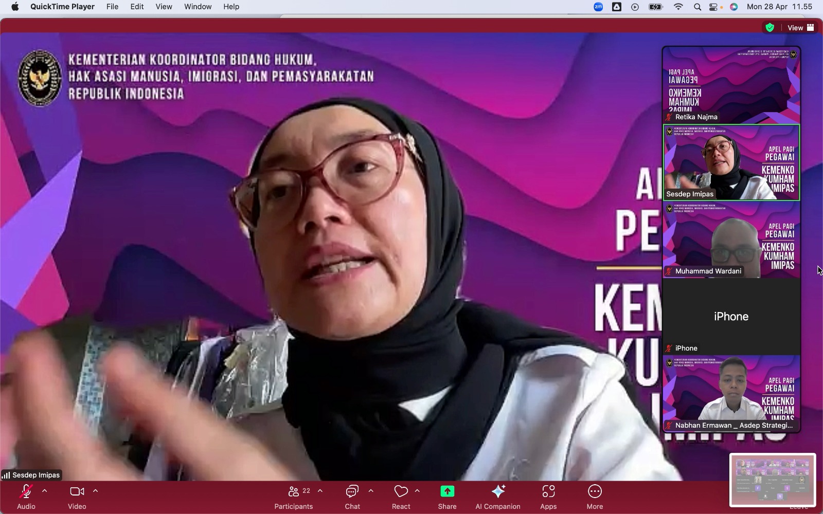Unmute the microphone Audio button
This screenshot has height=514, width=823.
(x=26, y=492)
